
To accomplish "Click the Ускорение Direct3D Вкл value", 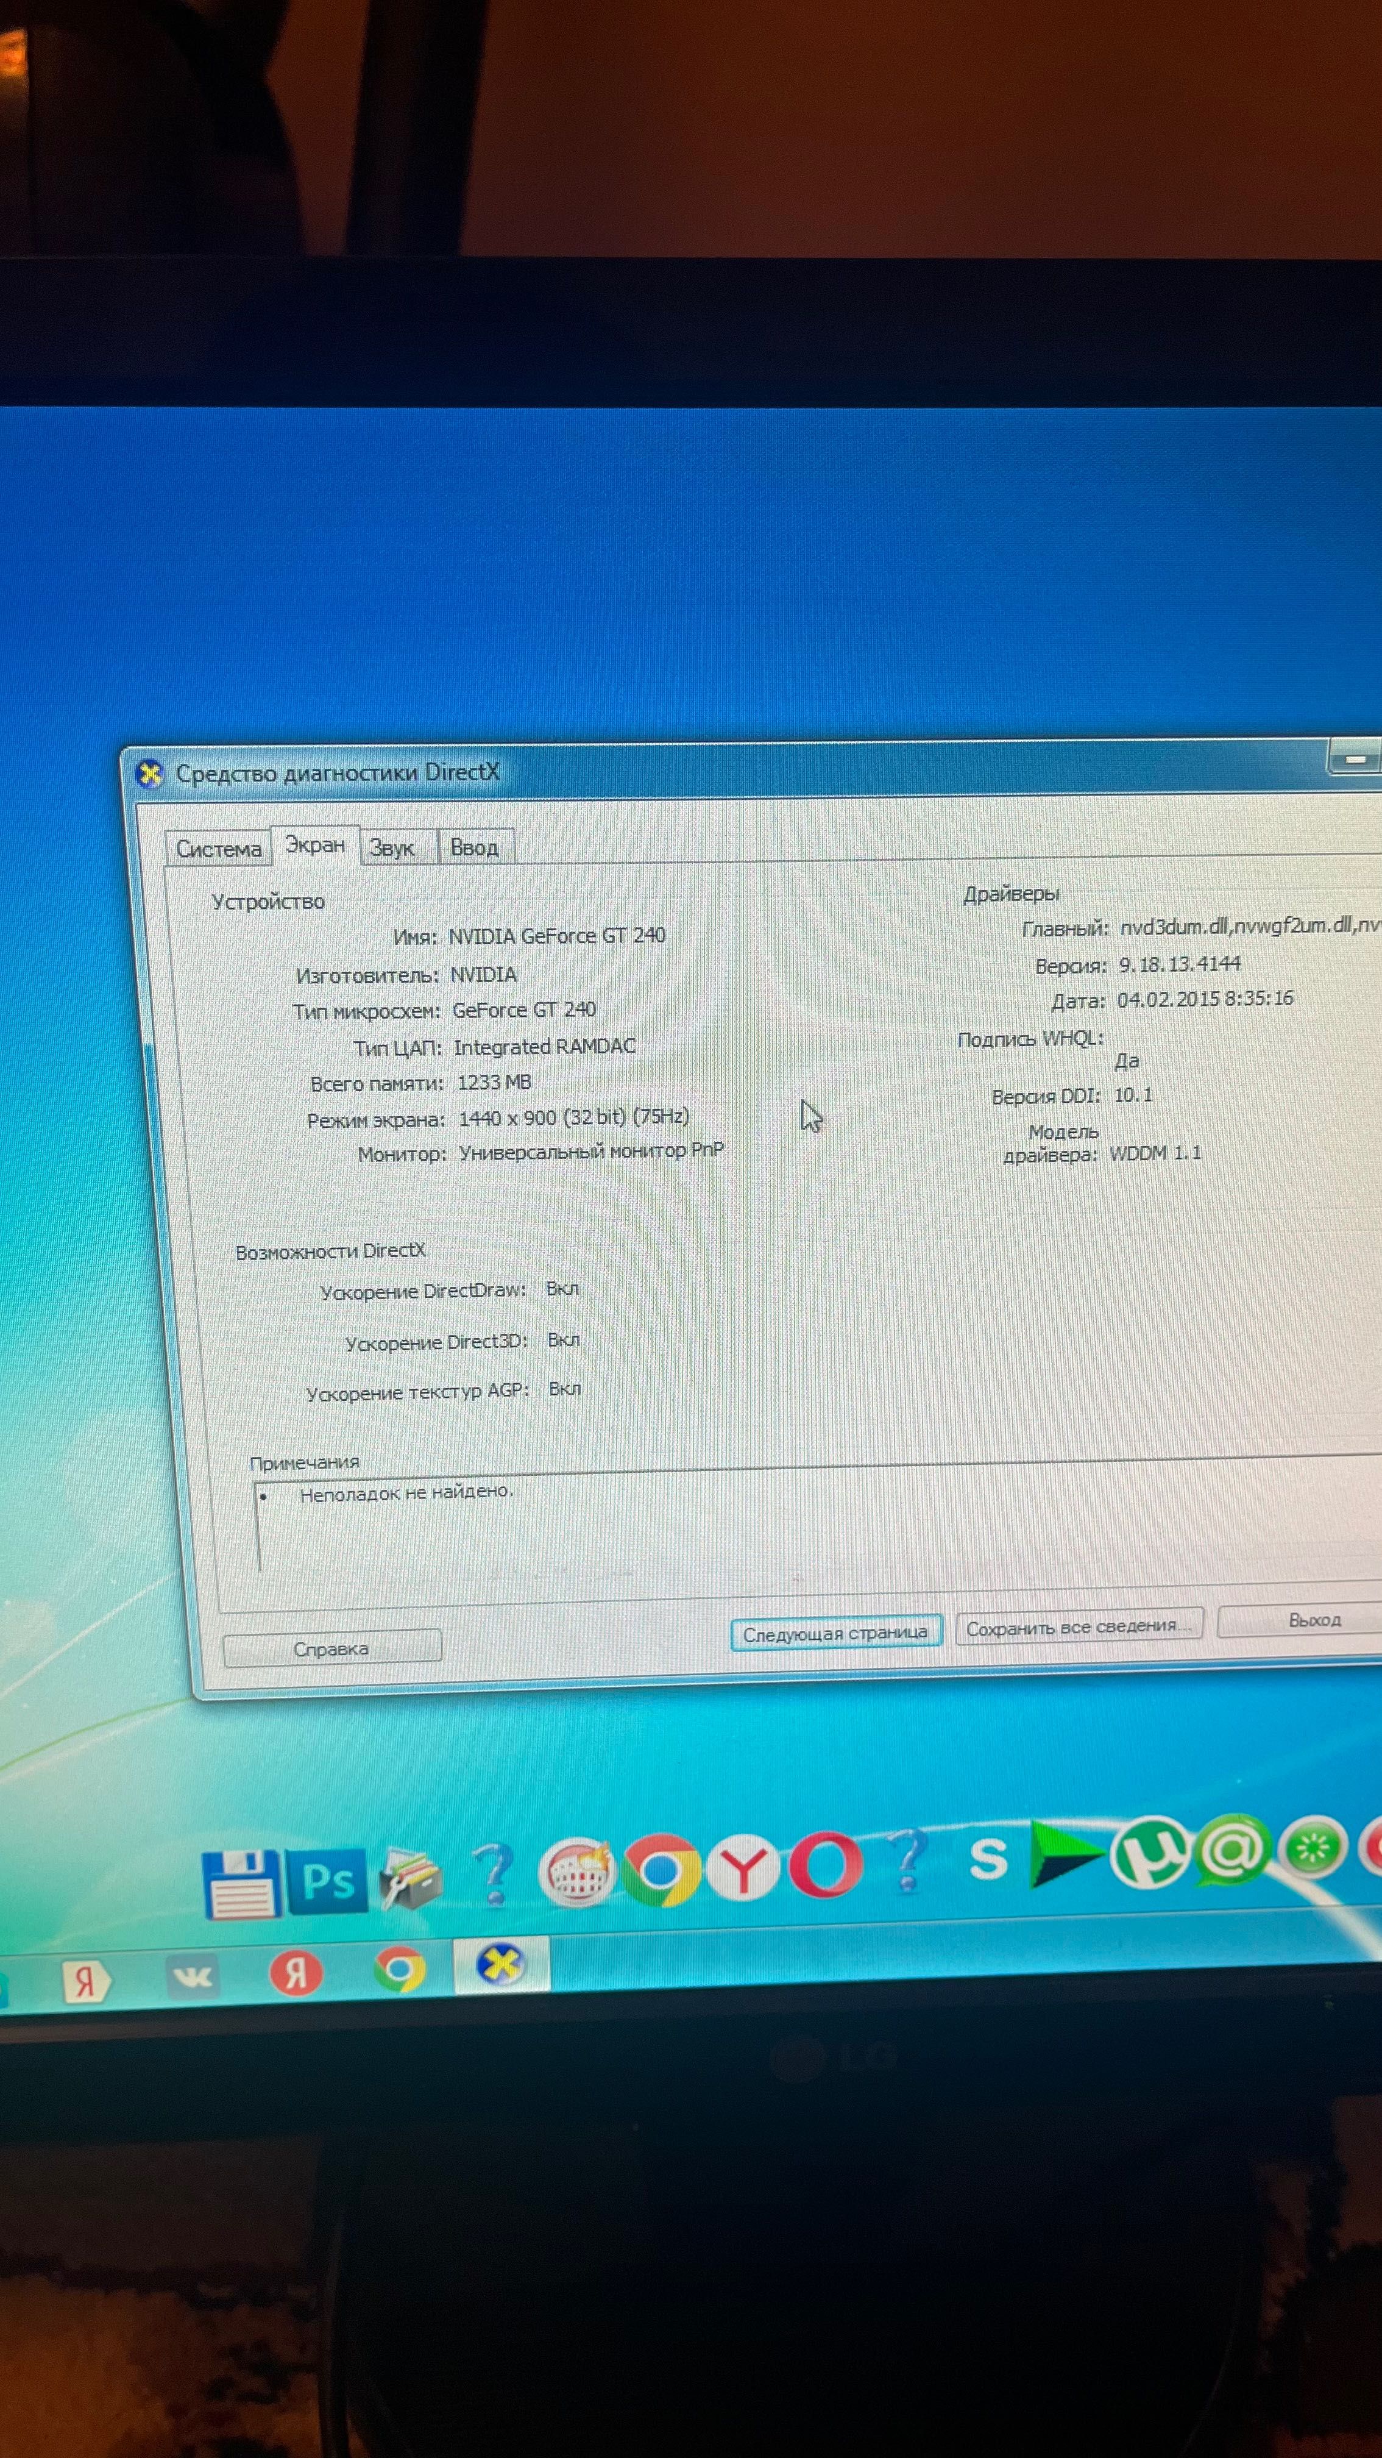I will (564, 1340).
